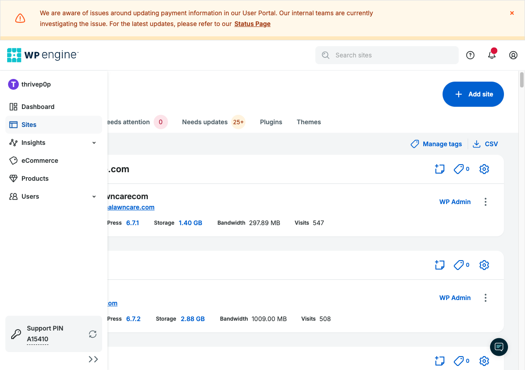Open tags icon on the second site card
Viewport: 525px width, 370px height.
tap(461, 265)
